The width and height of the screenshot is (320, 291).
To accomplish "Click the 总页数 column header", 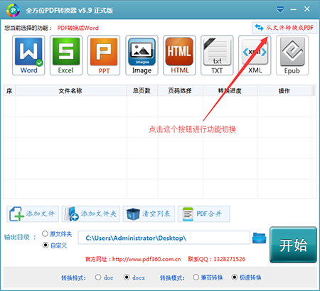I will (x=142, y=91).
